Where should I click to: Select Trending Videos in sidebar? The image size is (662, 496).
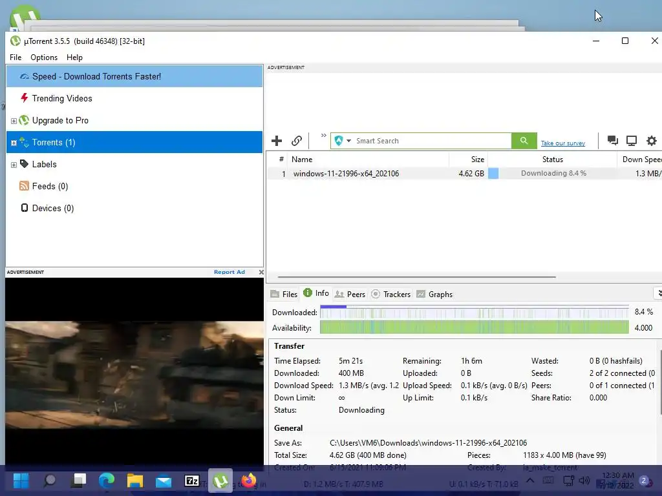click(134, 98)
